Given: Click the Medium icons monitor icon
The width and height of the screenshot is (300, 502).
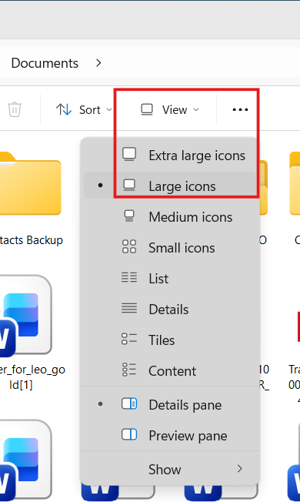Looking at the screenshot, I should coord(129,216).
